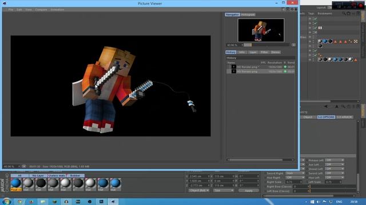The height and width of the screenshot is (205, 366).
Task: Open Photoshop from the taskbar
Action: coord(101,202)
